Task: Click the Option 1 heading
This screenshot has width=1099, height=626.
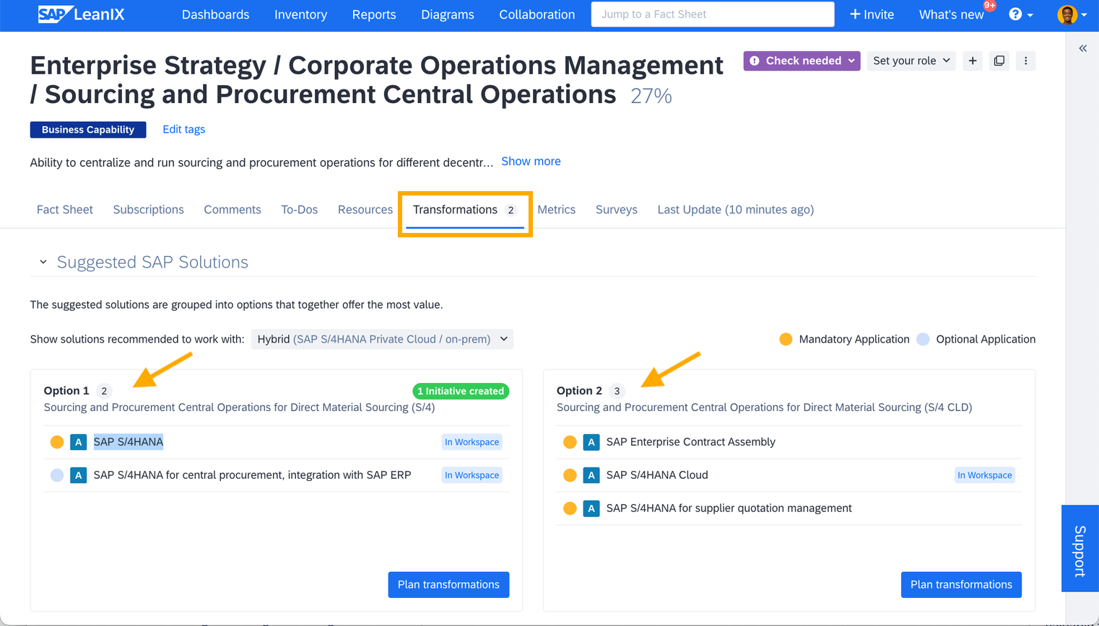Action: 66,391
